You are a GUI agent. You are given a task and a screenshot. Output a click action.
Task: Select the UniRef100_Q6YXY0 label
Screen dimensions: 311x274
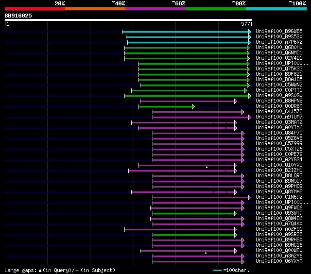[x=279, y=261]
